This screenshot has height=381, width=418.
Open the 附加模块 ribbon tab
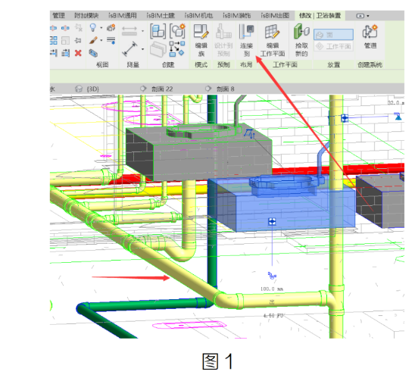86,16
